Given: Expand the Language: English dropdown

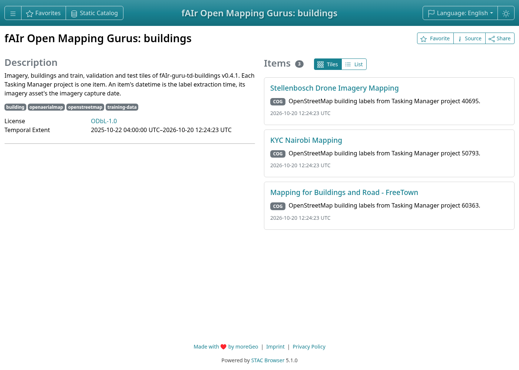Looking at the screenshot, I should 460,13.
